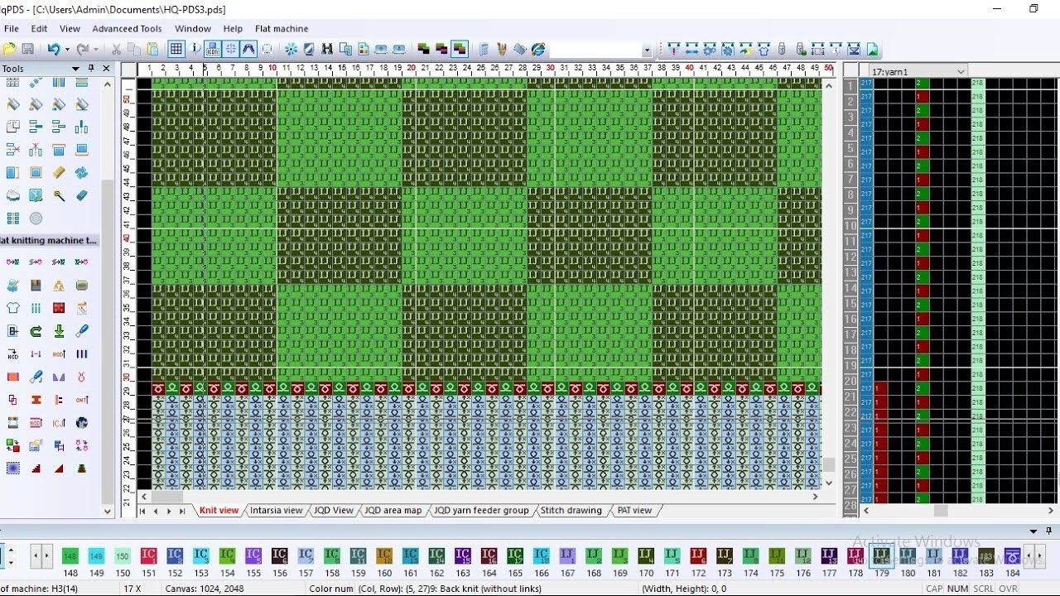
Task: Toggle the stitch curve view button
Action: pos(248,50)
